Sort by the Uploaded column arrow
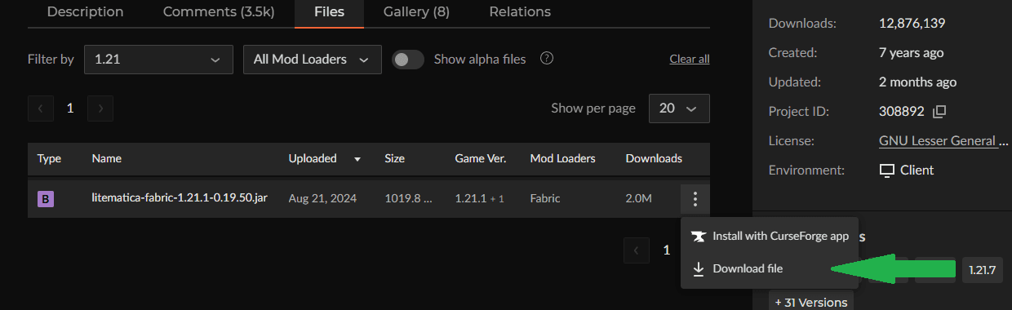The height and width of the screenshot is (310, 1012). click(x=357, y=159)
